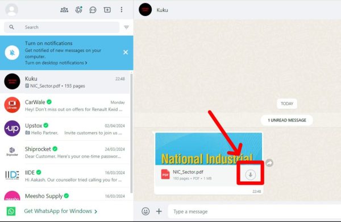
Task: Click the Type a message box
Action: click(255, 211)
